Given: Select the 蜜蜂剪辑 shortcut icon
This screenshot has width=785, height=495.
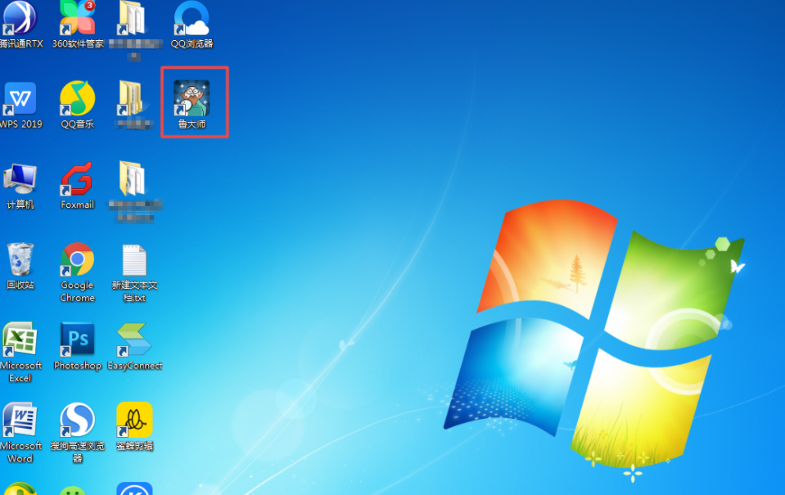Looking at the screenshot, I should coord(135,427).
